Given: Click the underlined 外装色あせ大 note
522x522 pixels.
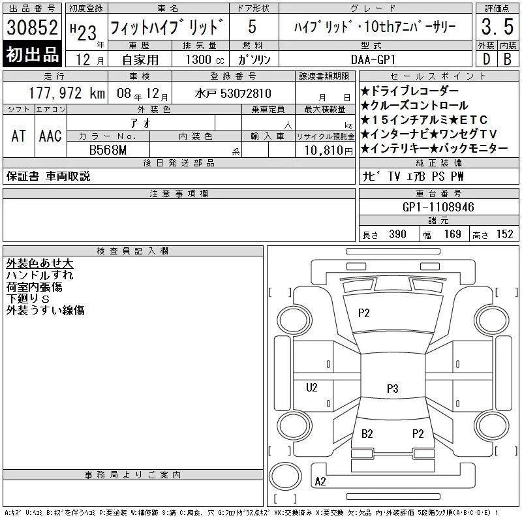Looking at the screenshot, I should point(40,264).
